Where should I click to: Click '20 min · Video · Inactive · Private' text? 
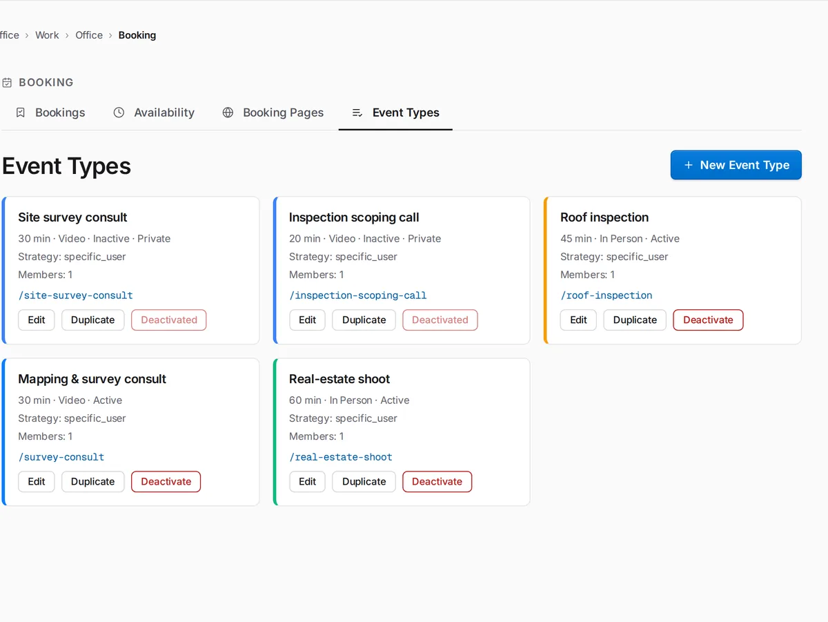[x=365, y=239]
